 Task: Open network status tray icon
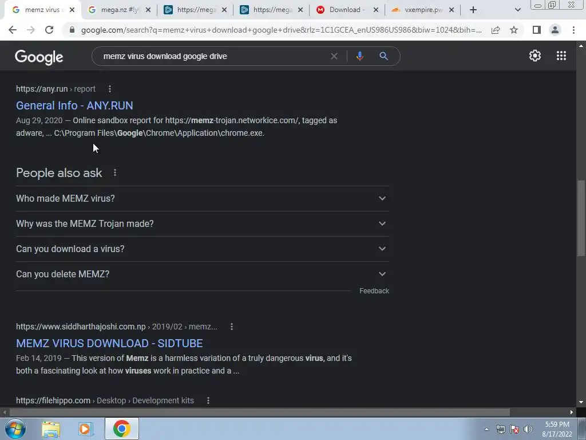point(500,429)
